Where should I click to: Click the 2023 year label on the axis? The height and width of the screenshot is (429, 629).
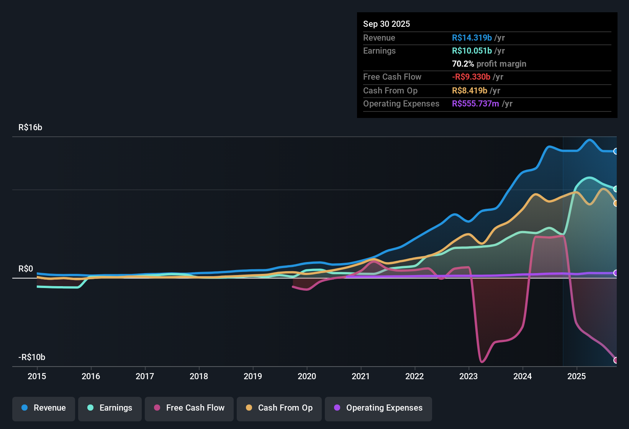click(x=468, y=377)
